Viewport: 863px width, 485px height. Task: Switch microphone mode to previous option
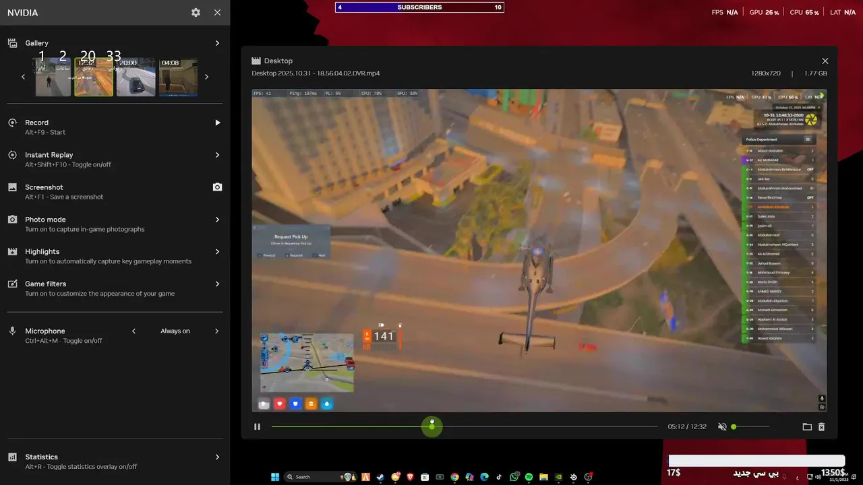point(133,331)
